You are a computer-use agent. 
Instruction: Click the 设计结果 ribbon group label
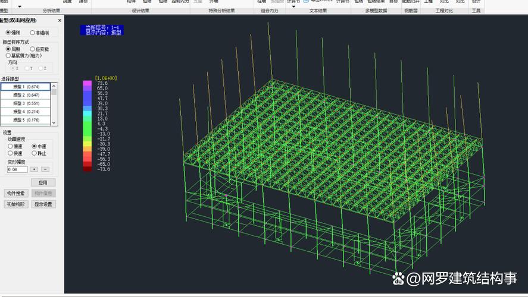coord(140,11)
